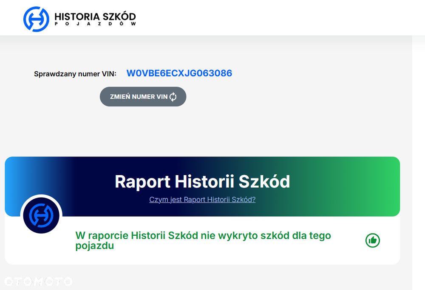Click the POJAZDÓW subtitle under the logo
Image resolution: width=425 pixels, height=290 pixels.
[x=95, y=24]
